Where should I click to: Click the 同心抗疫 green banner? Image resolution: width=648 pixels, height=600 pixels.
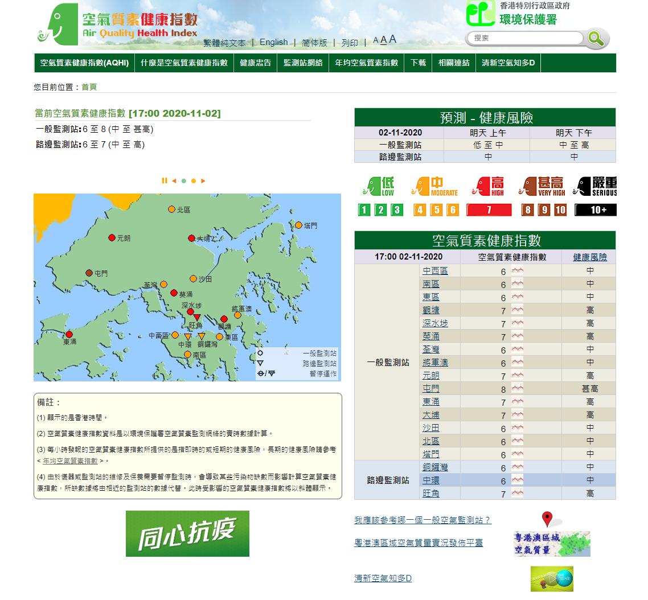coord(187,533)
